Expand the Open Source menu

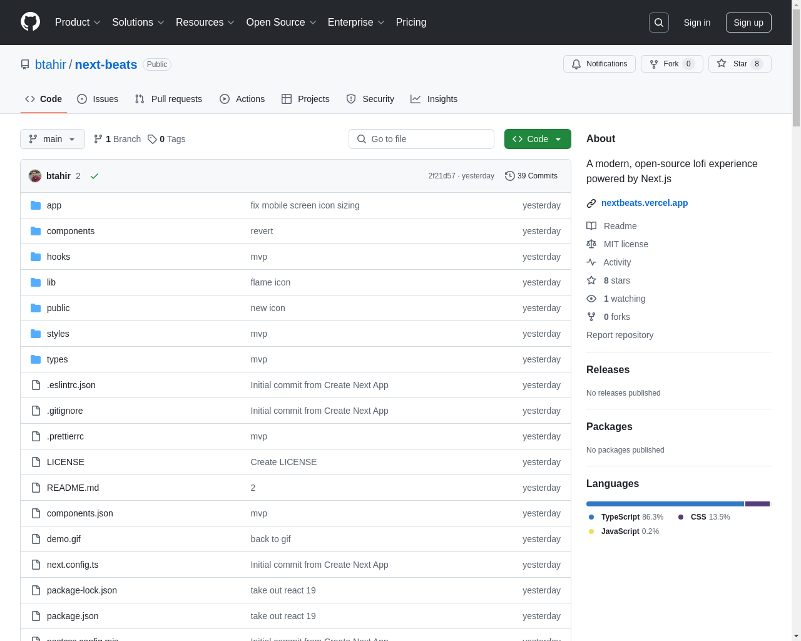[x=282, y=22]
